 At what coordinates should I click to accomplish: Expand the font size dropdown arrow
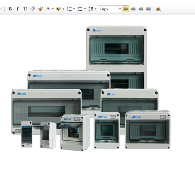120,9
